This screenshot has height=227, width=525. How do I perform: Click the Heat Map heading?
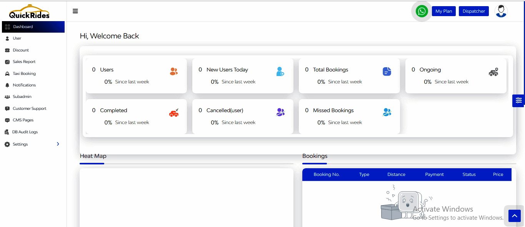(93, 156)
